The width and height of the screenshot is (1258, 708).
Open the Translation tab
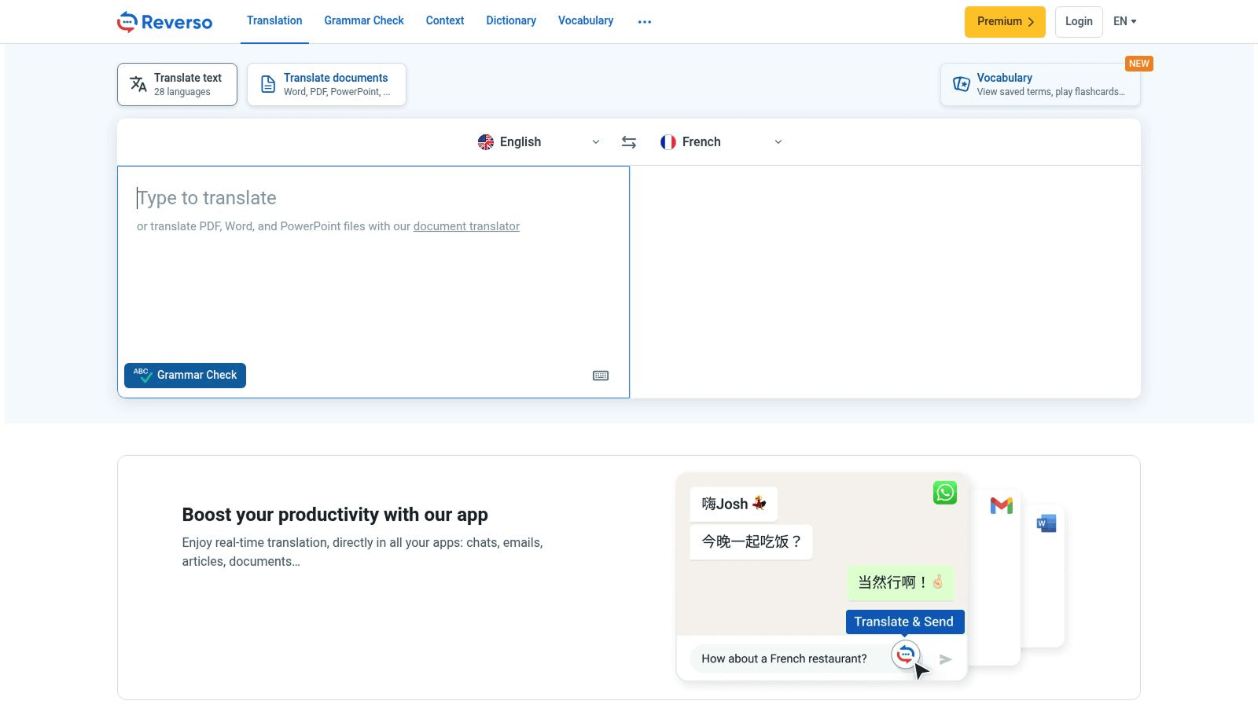pyautogui.click(x=274, y=21)
